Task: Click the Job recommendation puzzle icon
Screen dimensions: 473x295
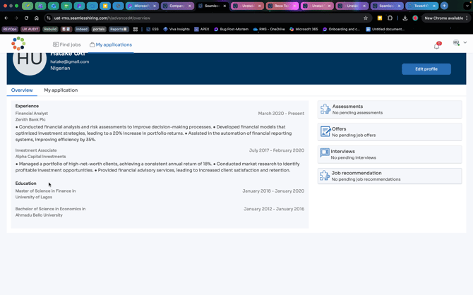Action: (x=325, y=176)
